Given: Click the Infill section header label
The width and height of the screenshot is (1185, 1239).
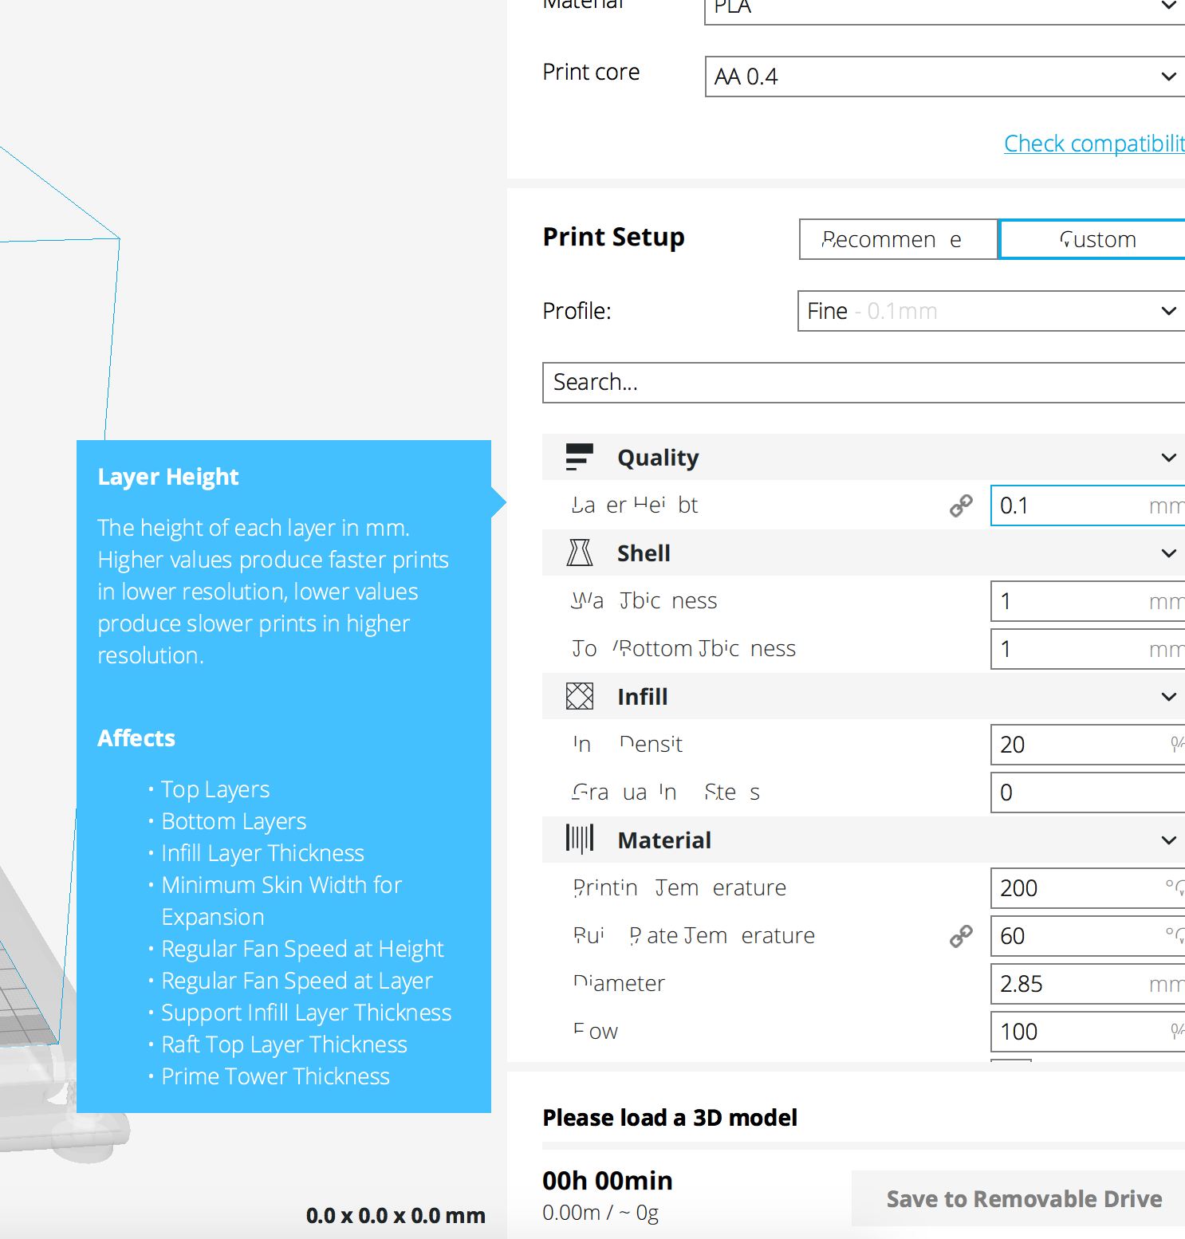Looking at the screenshot, I should click(643, 697).
